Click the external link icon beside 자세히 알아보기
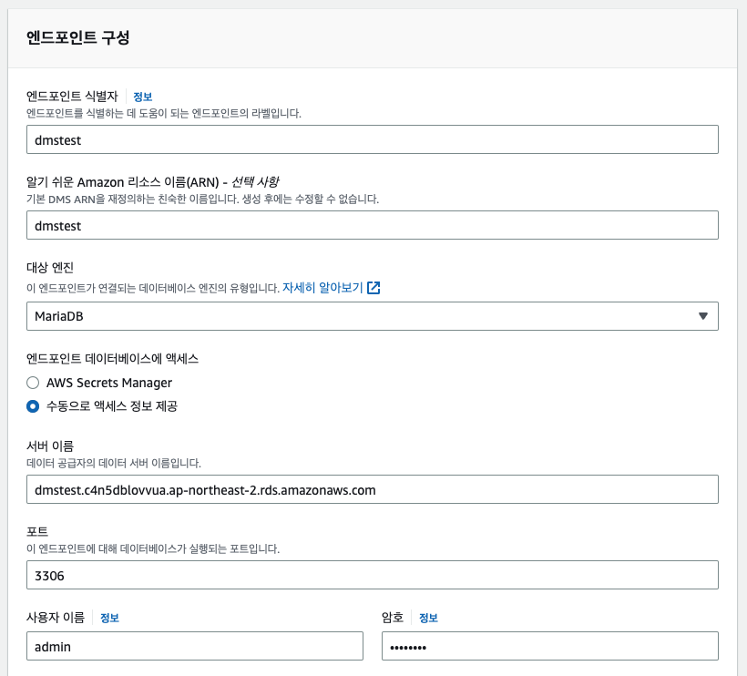Screen dimensions: 747x676 click(373, 288)
